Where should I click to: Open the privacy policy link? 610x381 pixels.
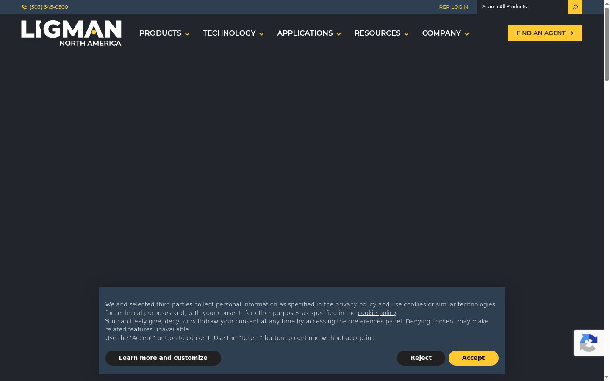tap(356, 304)
